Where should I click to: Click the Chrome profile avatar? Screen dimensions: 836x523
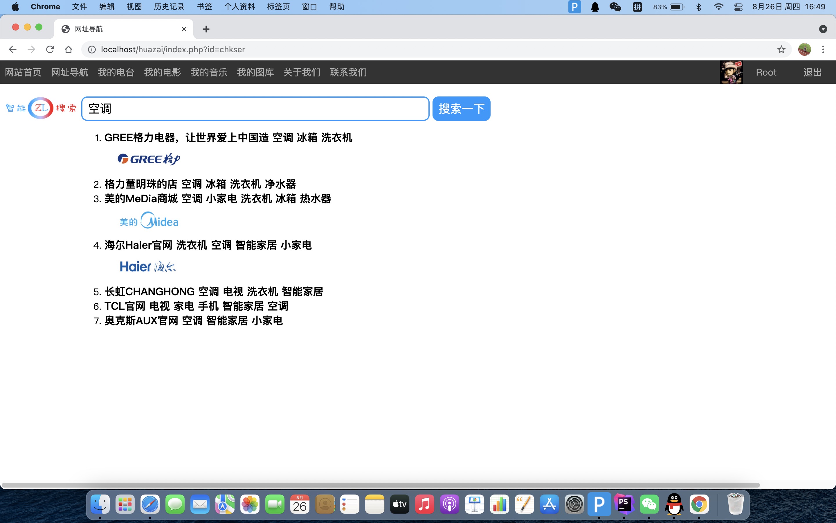[804, 49]
